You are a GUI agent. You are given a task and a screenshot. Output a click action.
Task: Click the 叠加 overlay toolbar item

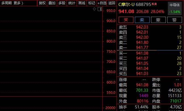click(x=52, y=3)
